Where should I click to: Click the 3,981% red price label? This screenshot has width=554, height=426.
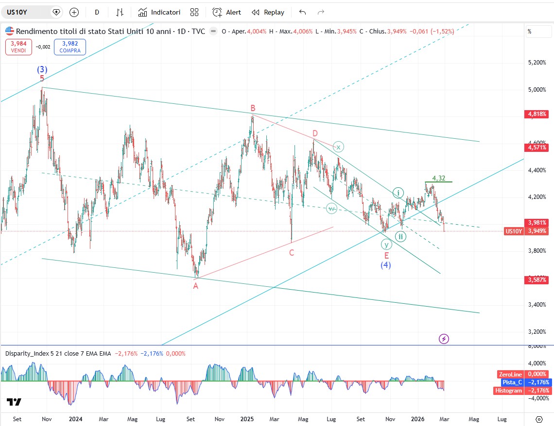[x=537, y=223]
